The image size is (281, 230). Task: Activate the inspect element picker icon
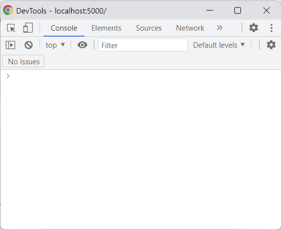pos(11,28)
